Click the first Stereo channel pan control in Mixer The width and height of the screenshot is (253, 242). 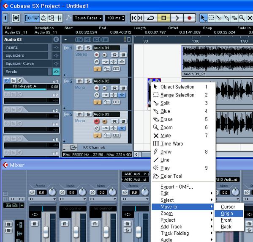tap(43, 209)
